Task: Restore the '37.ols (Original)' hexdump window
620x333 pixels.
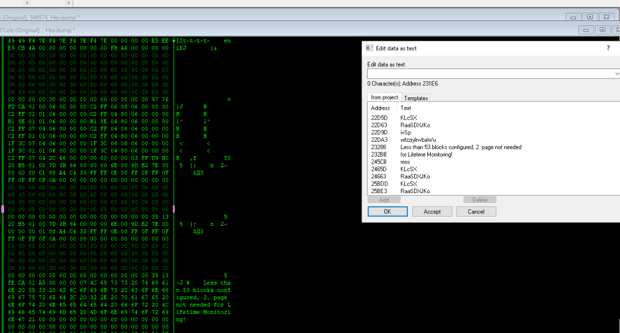Action: tap(602, 30)
